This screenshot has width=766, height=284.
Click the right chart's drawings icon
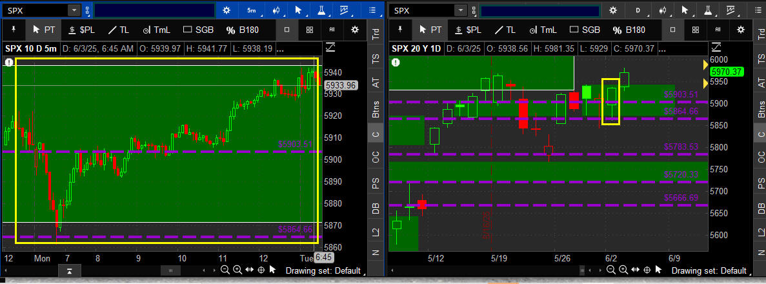[x=731, y=10]
